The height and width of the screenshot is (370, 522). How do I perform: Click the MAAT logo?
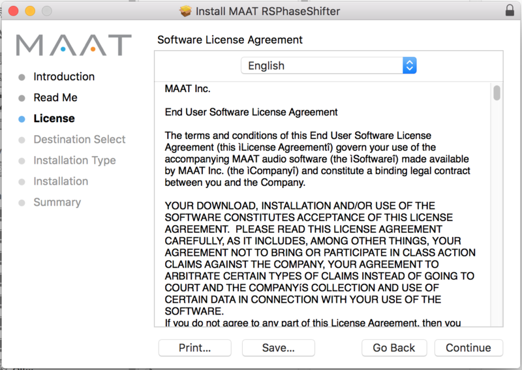(74, 45)
